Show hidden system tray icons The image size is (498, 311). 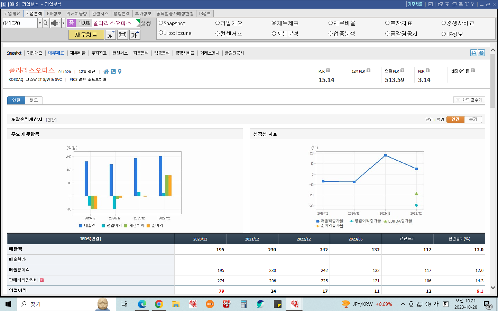403,304
